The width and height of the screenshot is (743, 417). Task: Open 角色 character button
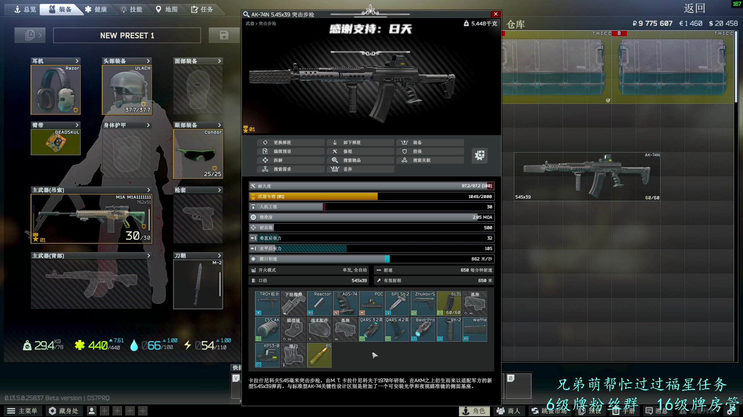point(474,411)
